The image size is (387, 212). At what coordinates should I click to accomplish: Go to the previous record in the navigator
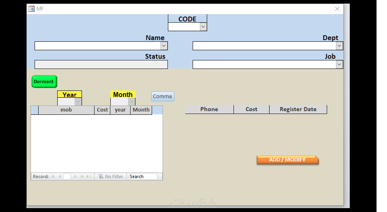(x=60, y=176)
